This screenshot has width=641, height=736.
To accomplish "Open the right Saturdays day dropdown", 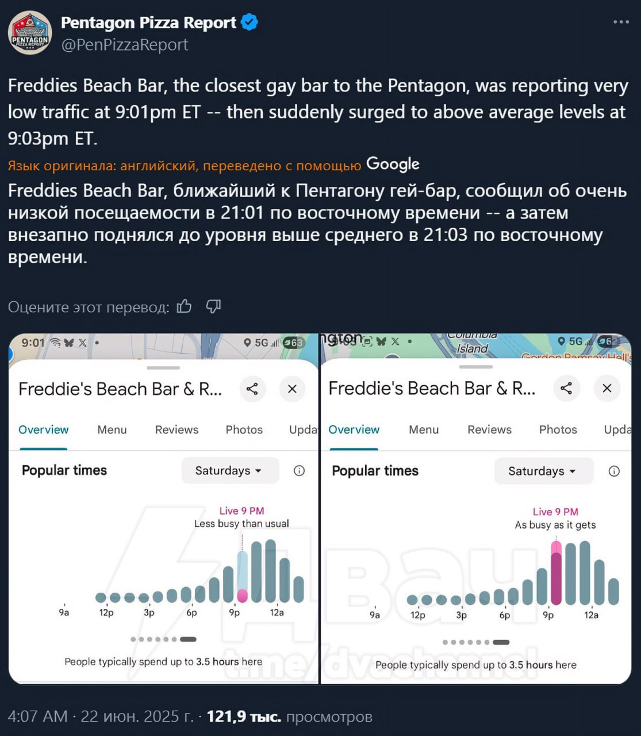I will (x=542, y=471).
